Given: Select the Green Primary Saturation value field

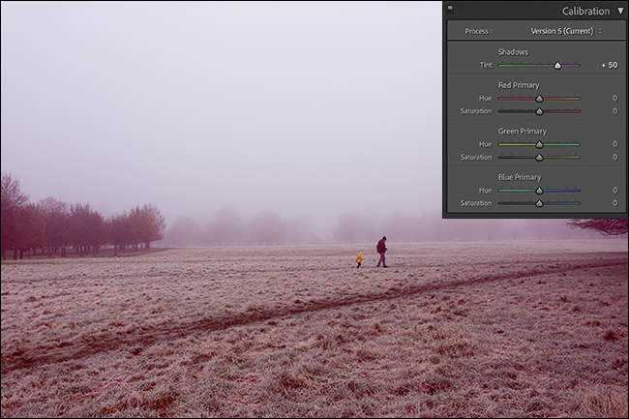Looking at the screenshot, I should (614, 157).
